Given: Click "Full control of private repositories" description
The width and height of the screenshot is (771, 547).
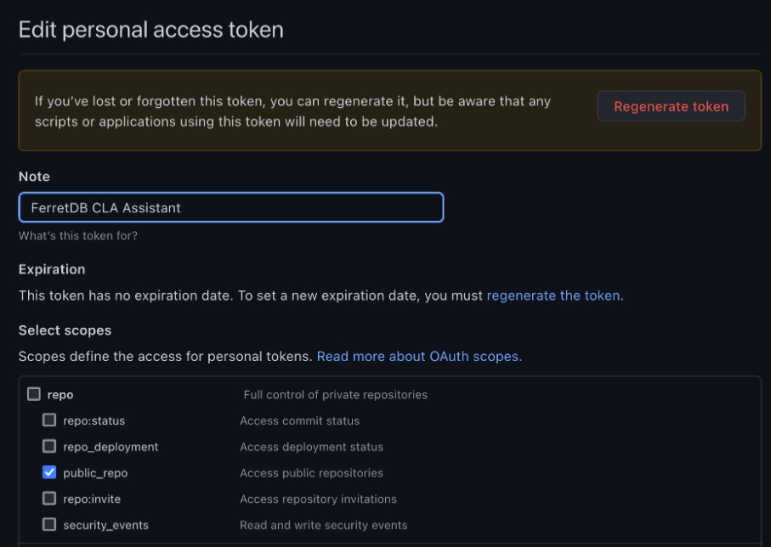Looking at the screenshot, I should click(x=336, y=394).
